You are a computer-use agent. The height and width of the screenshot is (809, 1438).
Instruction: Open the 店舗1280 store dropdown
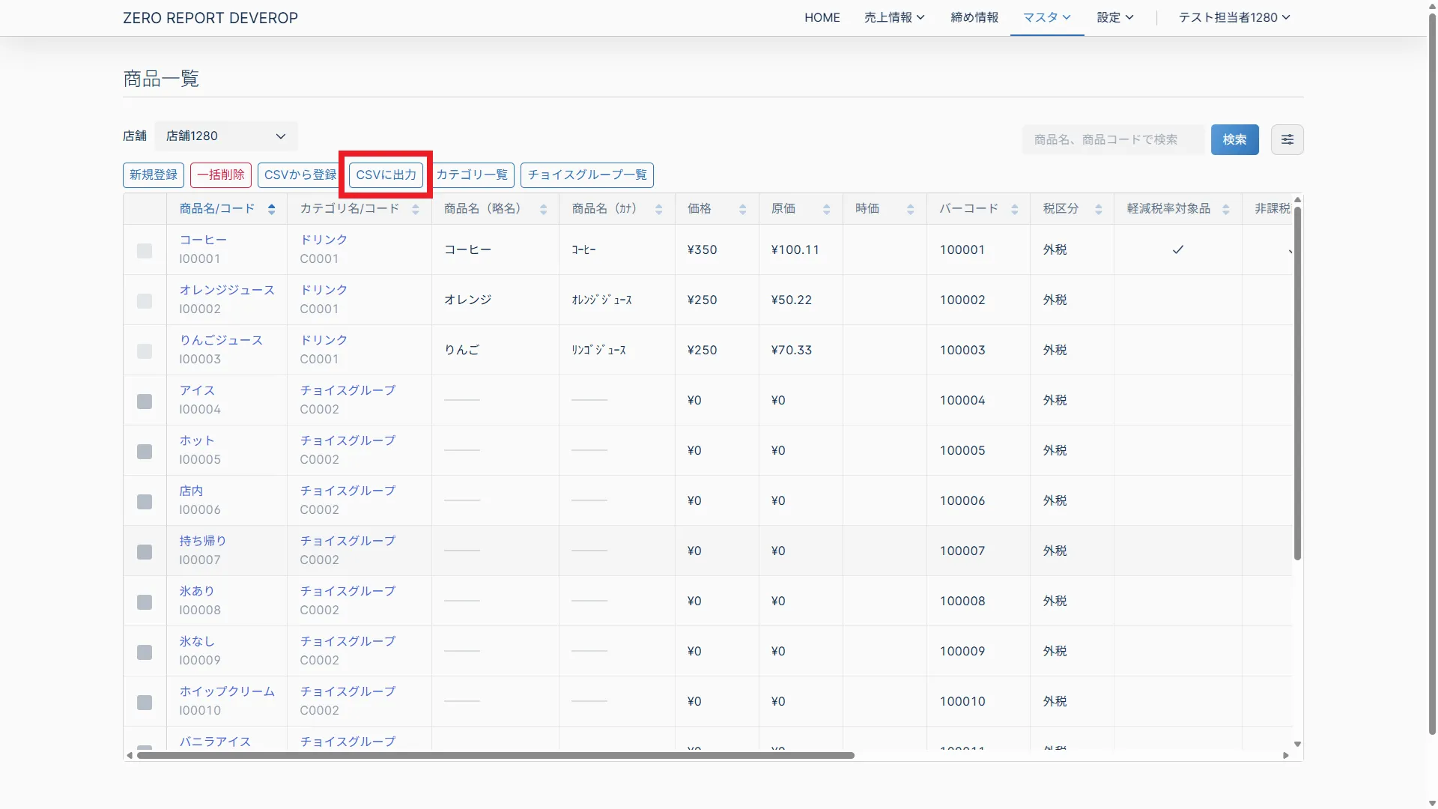[226, 136]
